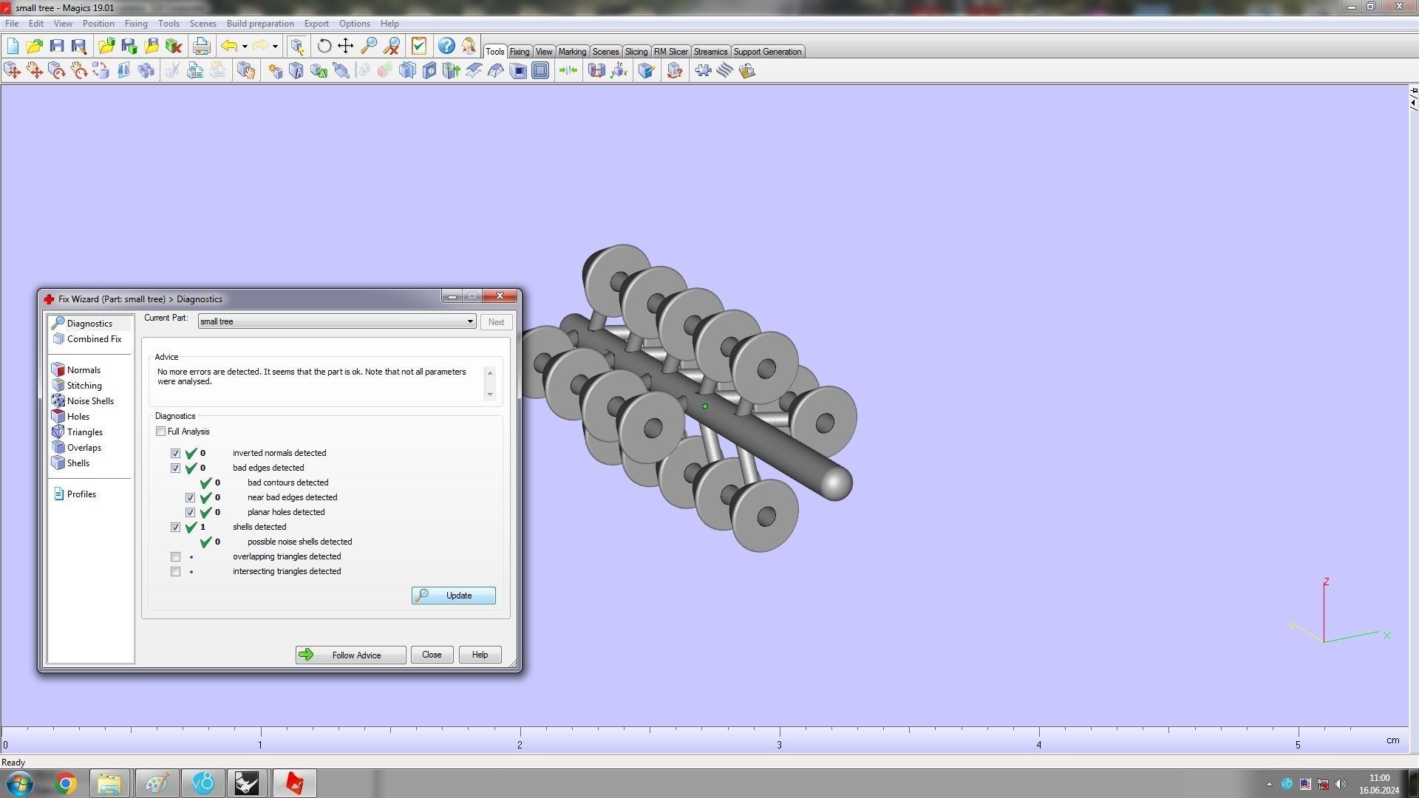Click the Rotate part tool icon
The width and height of the screenshot is (1419, 798).
coord(56,70)
